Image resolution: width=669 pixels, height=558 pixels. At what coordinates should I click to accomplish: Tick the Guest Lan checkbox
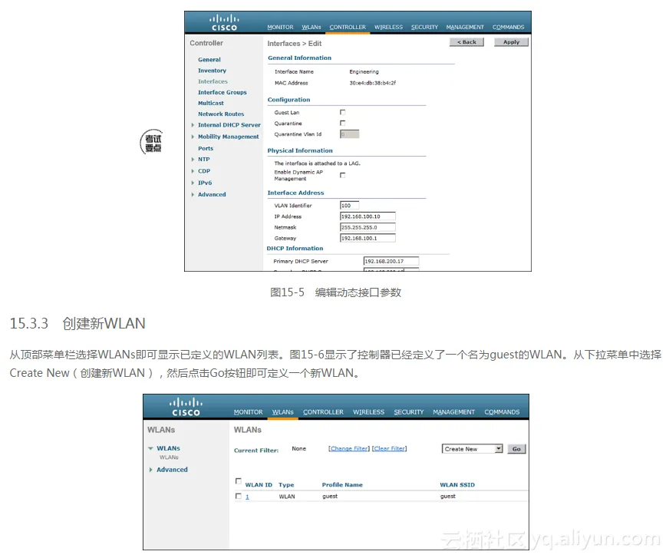(x=343, y=112)
